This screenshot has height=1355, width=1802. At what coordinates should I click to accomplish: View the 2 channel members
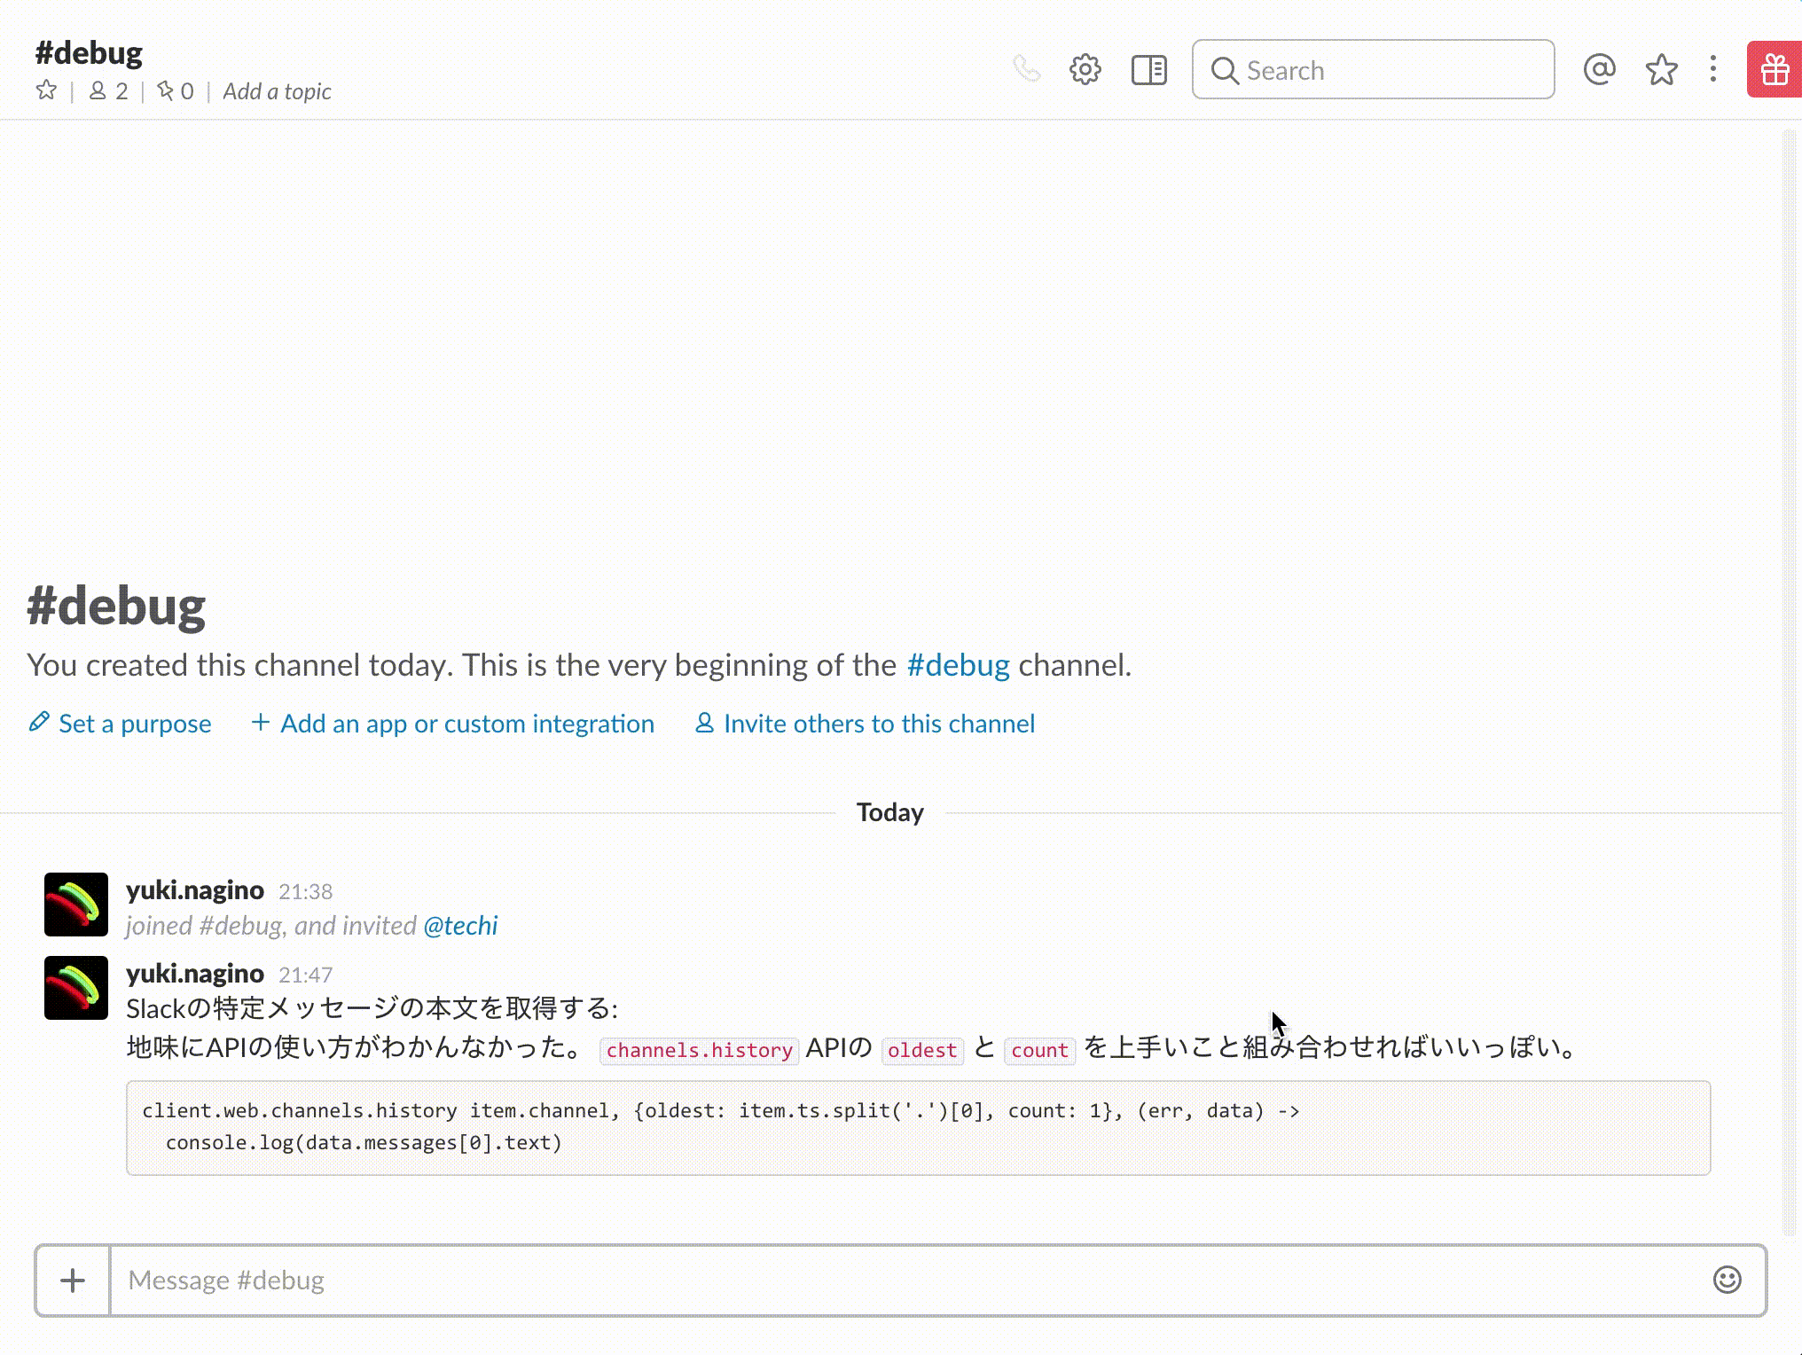coord(109,90)
